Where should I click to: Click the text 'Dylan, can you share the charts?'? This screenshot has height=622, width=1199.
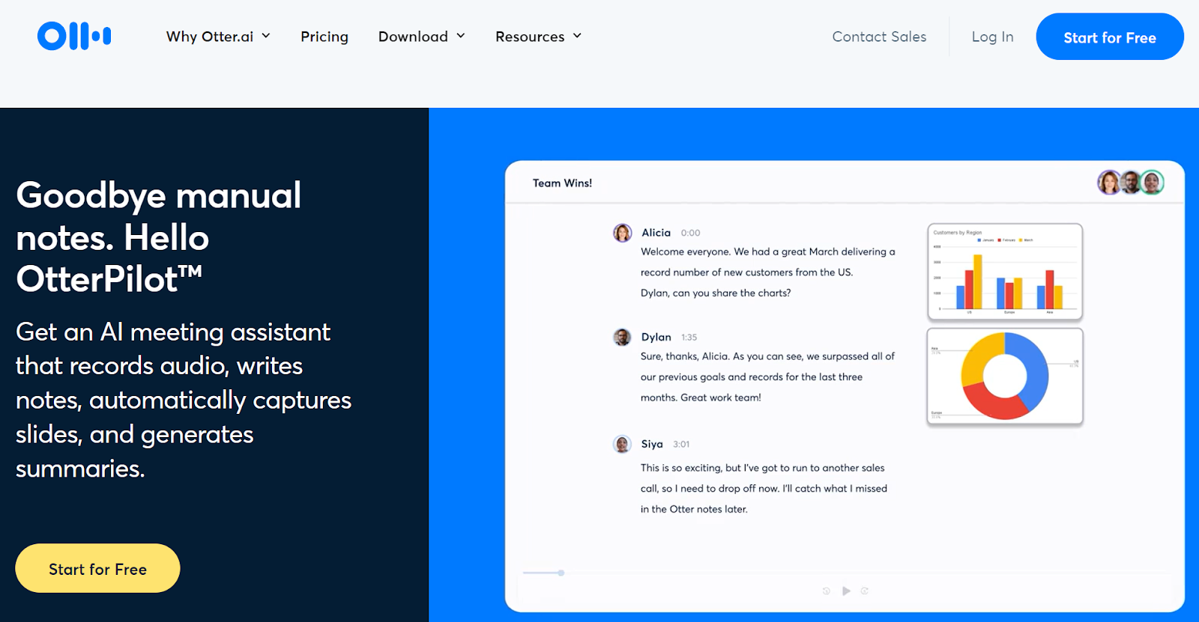click(716, 293)
